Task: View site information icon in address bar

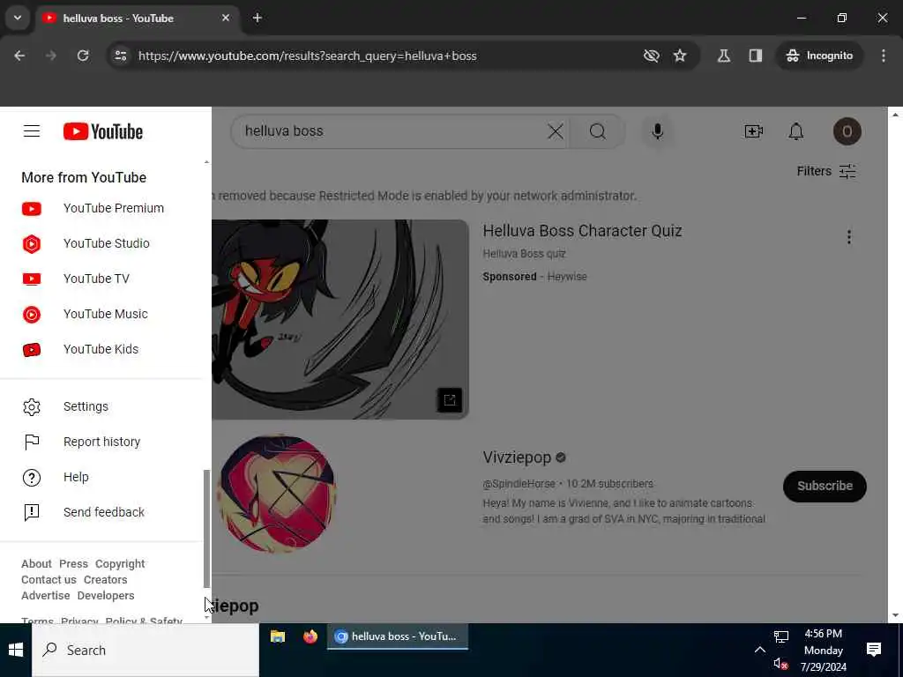Action: point(120,56)
